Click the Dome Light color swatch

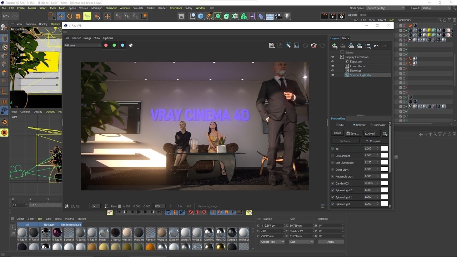(384, 169)
